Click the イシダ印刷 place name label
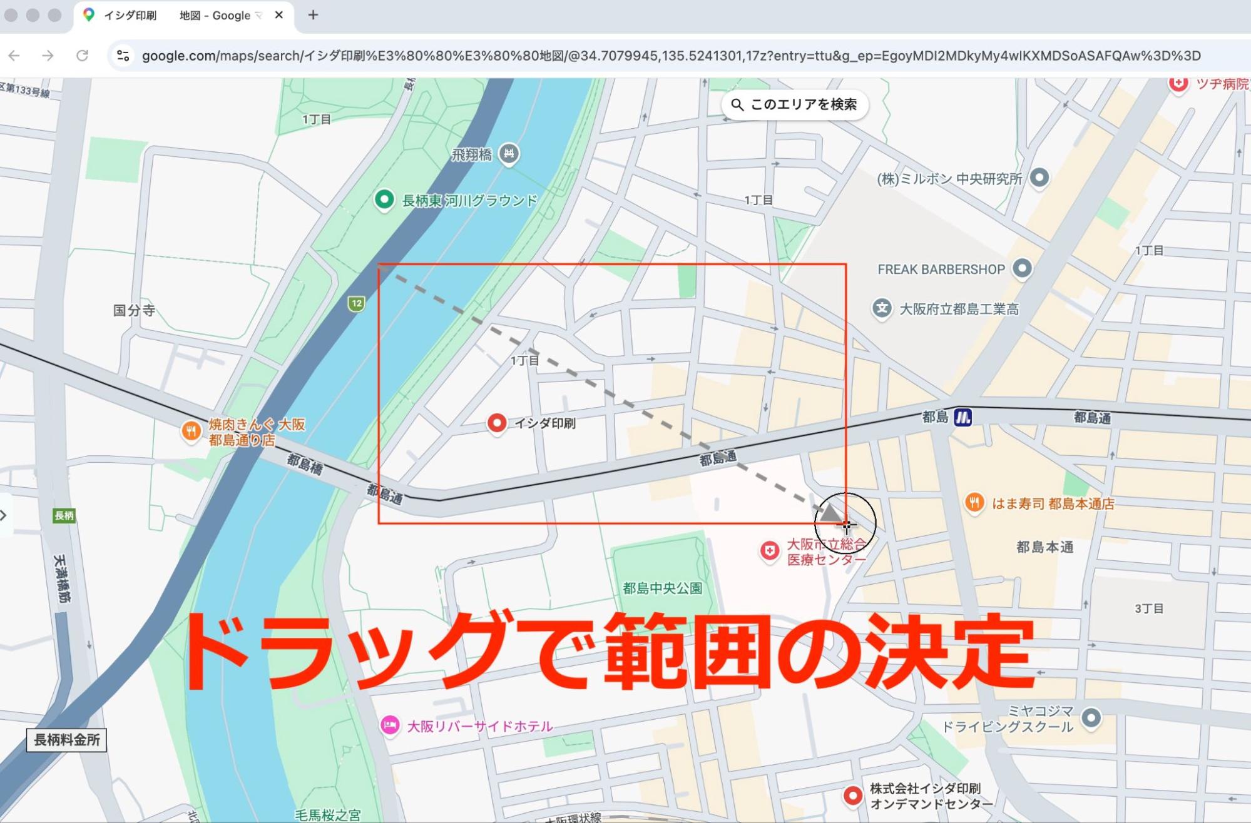1251x823 pixels. 544,423
